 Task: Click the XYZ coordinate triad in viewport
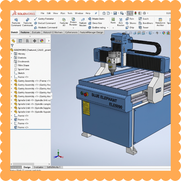coord(59,154)
